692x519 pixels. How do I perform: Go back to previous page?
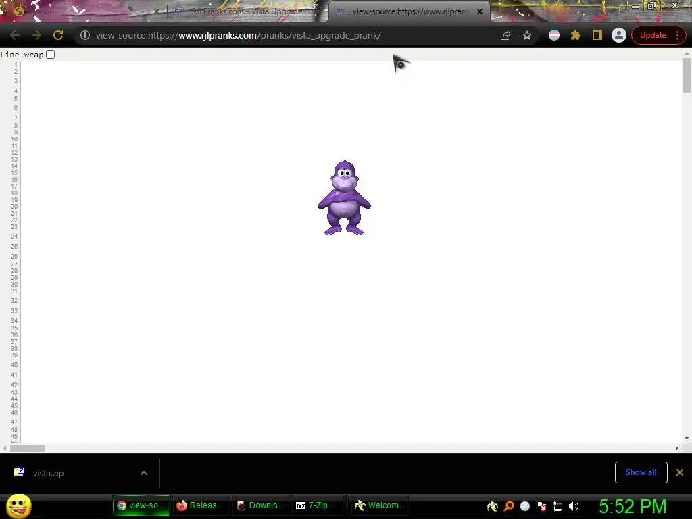tap(15, 35)
